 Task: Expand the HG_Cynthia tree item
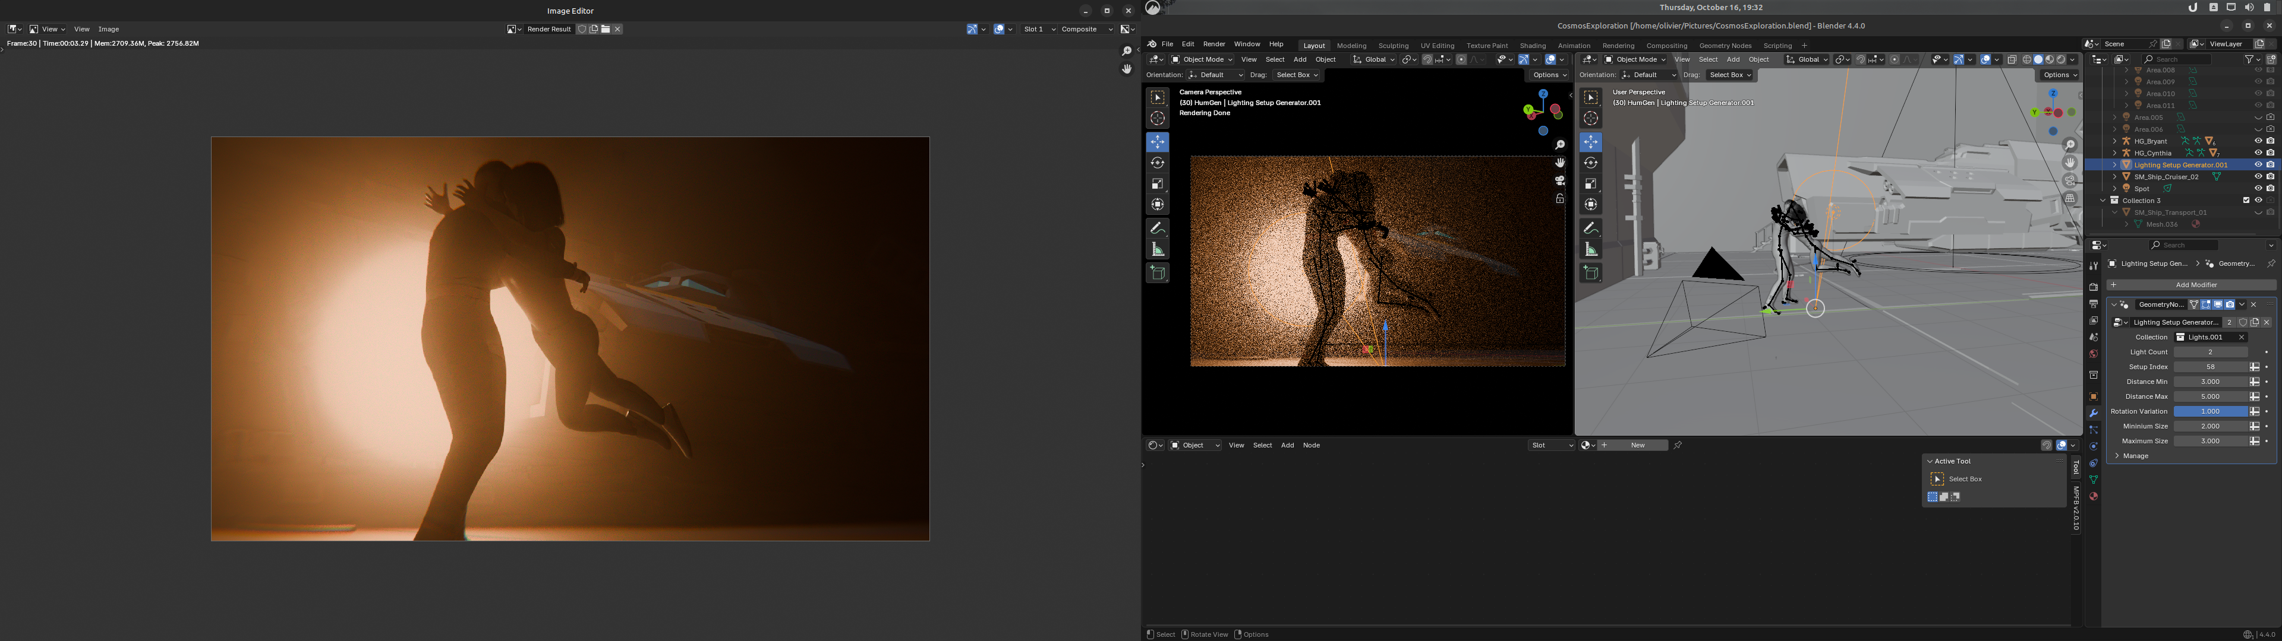(2114, 153)
